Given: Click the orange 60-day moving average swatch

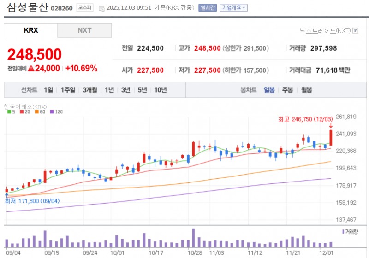Looking at the screenshot, I should pyautogui.click(x=37, y=112).
